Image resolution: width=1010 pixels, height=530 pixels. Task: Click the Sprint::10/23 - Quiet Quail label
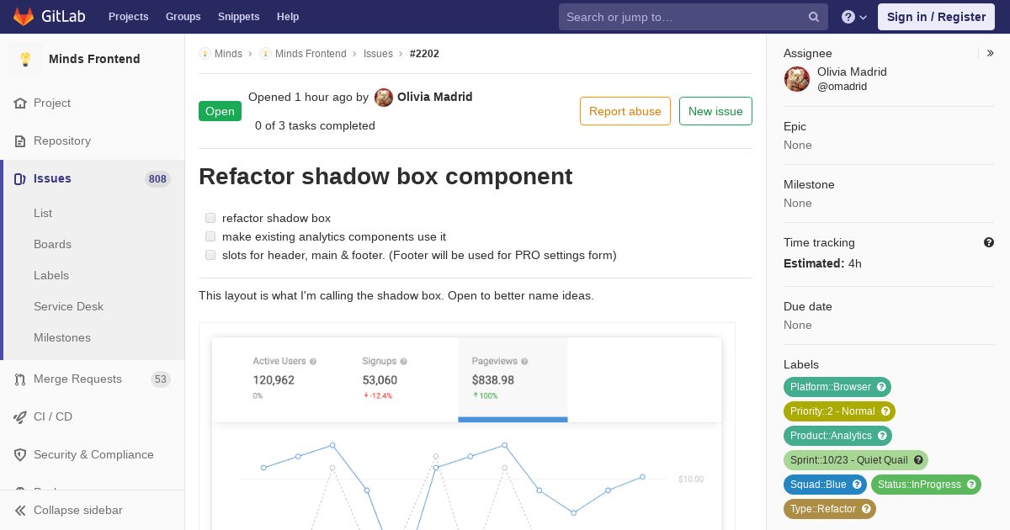[x=849, y=460]
